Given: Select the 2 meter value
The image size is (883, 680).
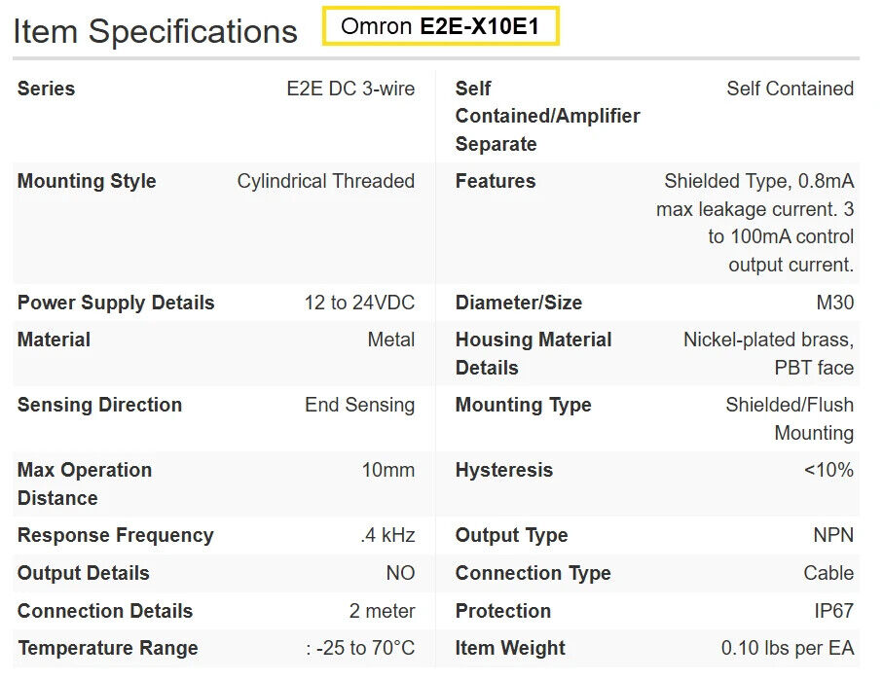Looking at the screenshot, I should (382, 611).
